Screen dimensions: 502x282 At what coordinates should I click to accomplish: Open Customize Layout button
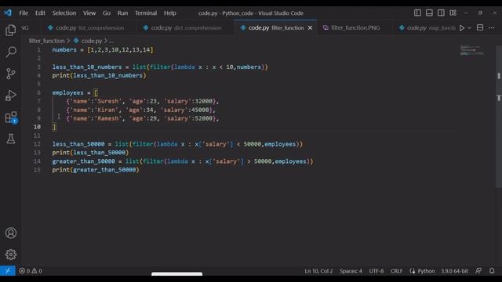coord(453,13)
